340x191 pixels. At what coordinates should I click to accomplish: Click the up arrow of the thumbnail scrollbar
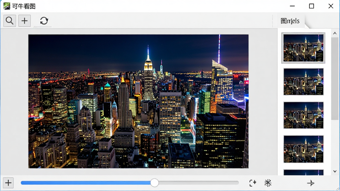point(335,33)
